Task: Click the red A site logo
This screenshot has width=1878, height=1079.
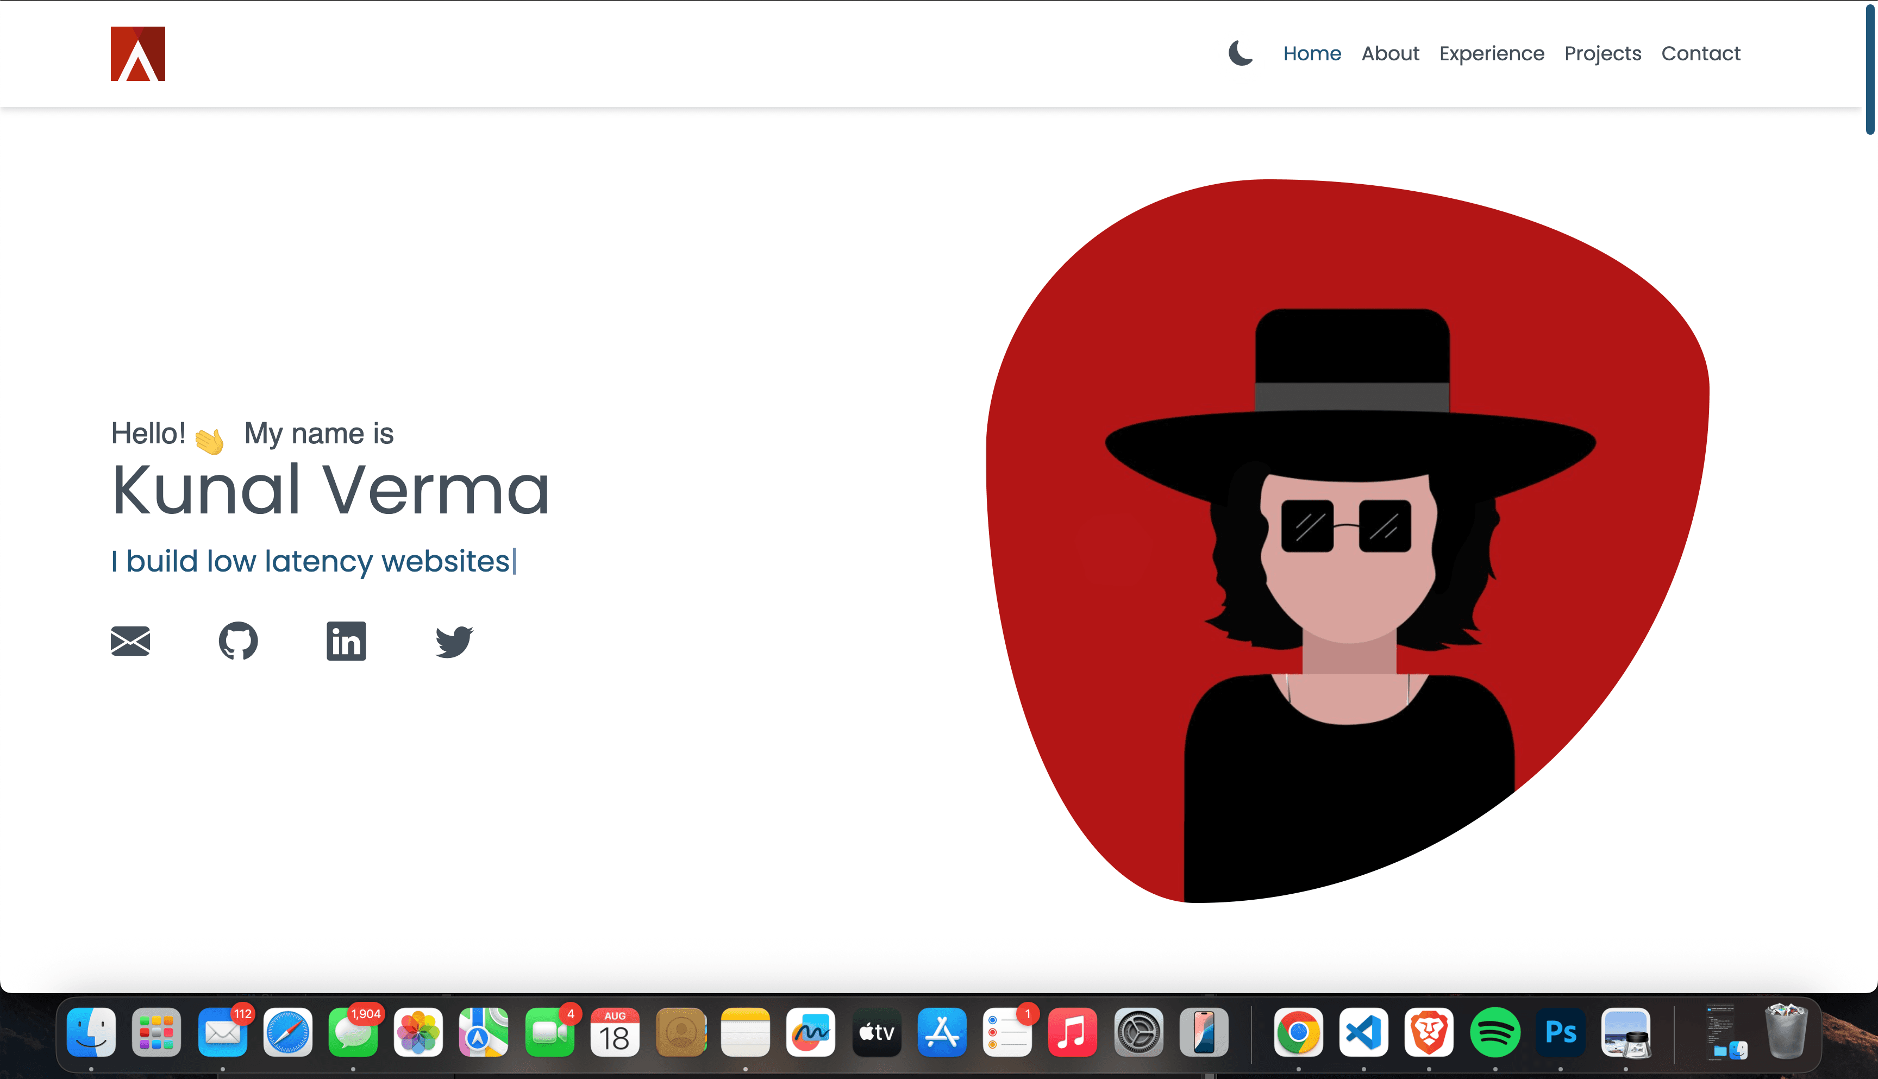Action: click(x=138, y=54)
